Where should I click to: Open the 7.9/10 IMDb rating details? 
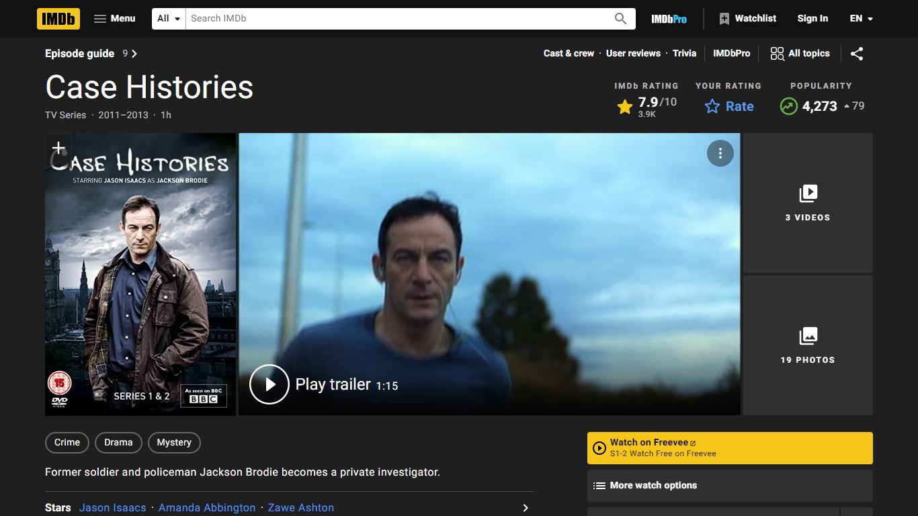pos(646,106)
